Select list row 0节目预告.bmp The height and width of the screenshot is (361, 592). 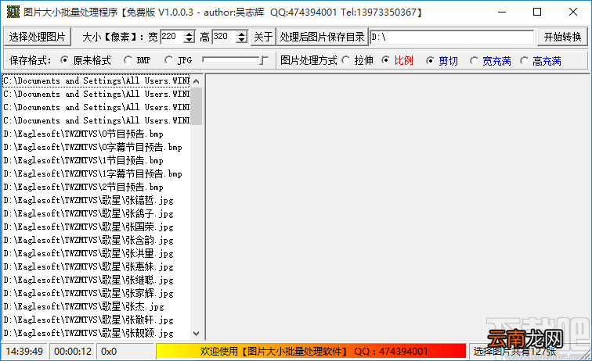coord(96,134)
